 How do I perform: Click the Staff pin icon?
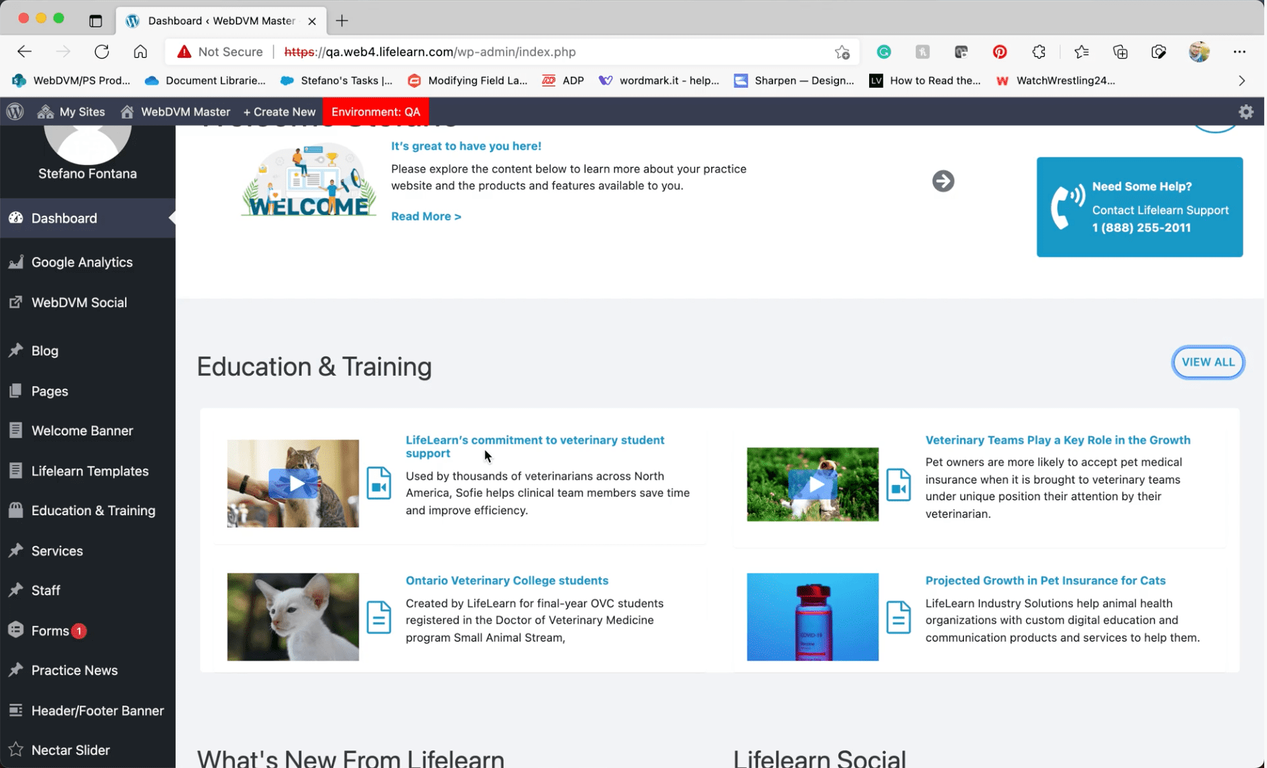pyautogui.click(x=15, y=590)
